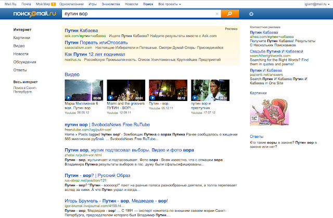Play the 'путин вор и преступник' video
333x218 pixels.
(x=210, y=90)
